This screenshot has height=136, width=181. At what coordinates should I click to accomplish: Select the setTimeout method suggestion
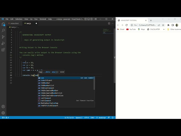pyautogui.click(x=66, y=98)
